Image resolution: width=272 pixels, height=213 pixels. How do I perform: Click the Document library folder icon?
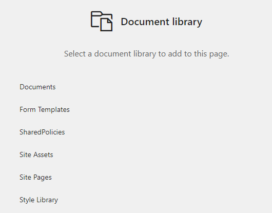point(102,22)
